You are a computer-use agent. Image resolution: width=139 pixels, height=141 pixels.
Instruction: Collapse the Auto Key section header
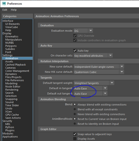88,46
